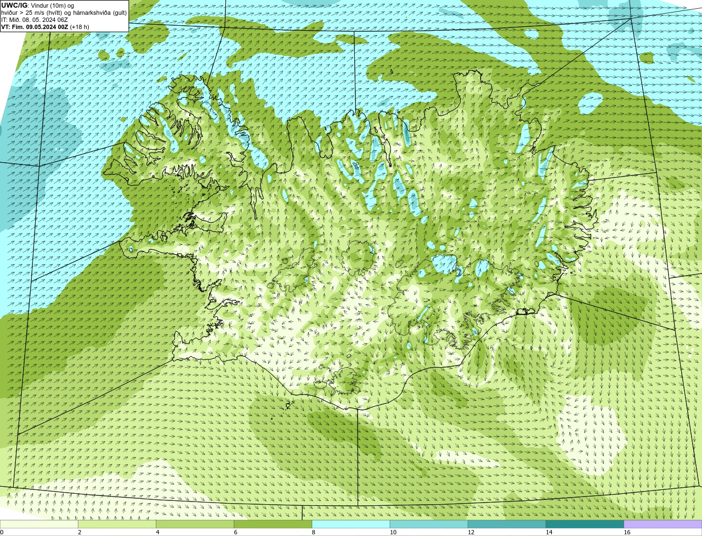This screenshot has width=702, height=536.
Task: Click the 6–8 m/s dark green segment
Action: pos(273,524)
